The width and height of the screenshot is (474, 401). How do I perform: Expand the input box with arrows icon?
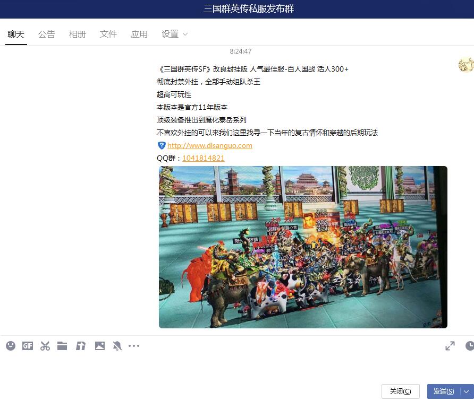[450, 346]
